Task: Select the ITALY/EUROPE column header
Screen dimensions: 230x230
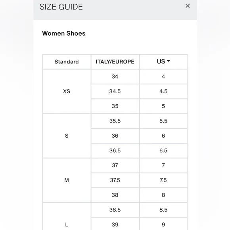Action: [115, 62]
